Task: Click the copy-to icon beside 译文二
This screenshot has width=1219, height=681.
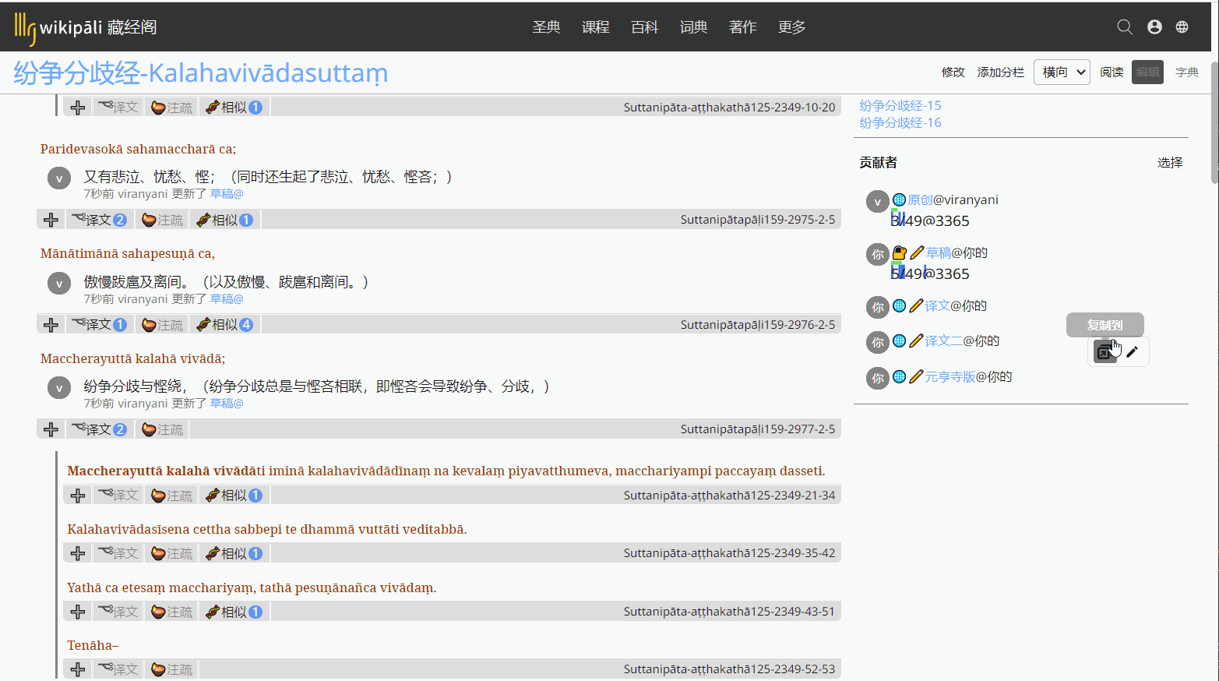Action: click(x=1104, y=352)
